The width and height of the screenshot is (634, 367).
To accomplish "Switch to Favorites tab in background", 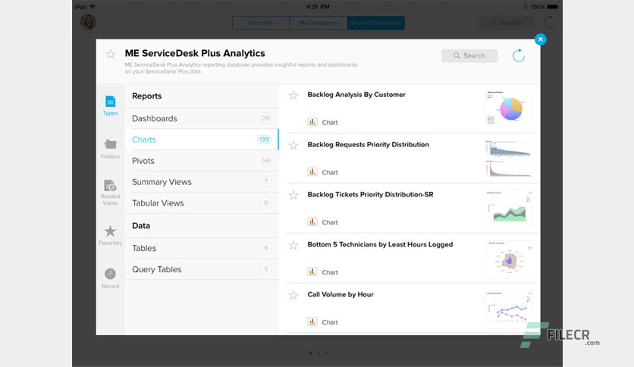I will click(261, 23).
